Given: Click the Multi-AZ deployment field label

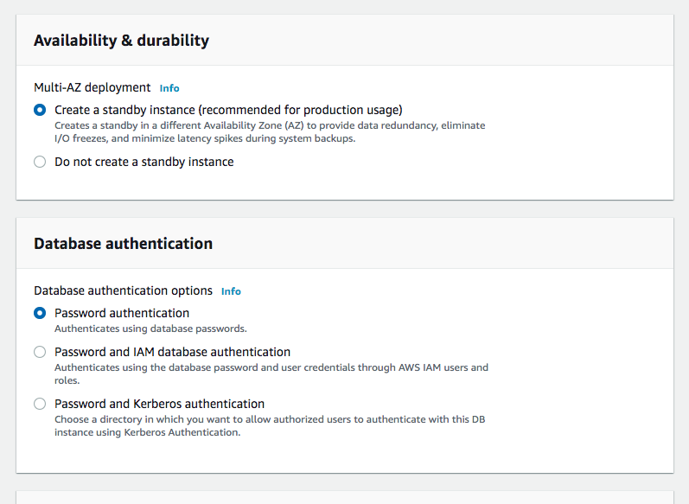Looking at the screenshot, I should [x=92, y=87].
